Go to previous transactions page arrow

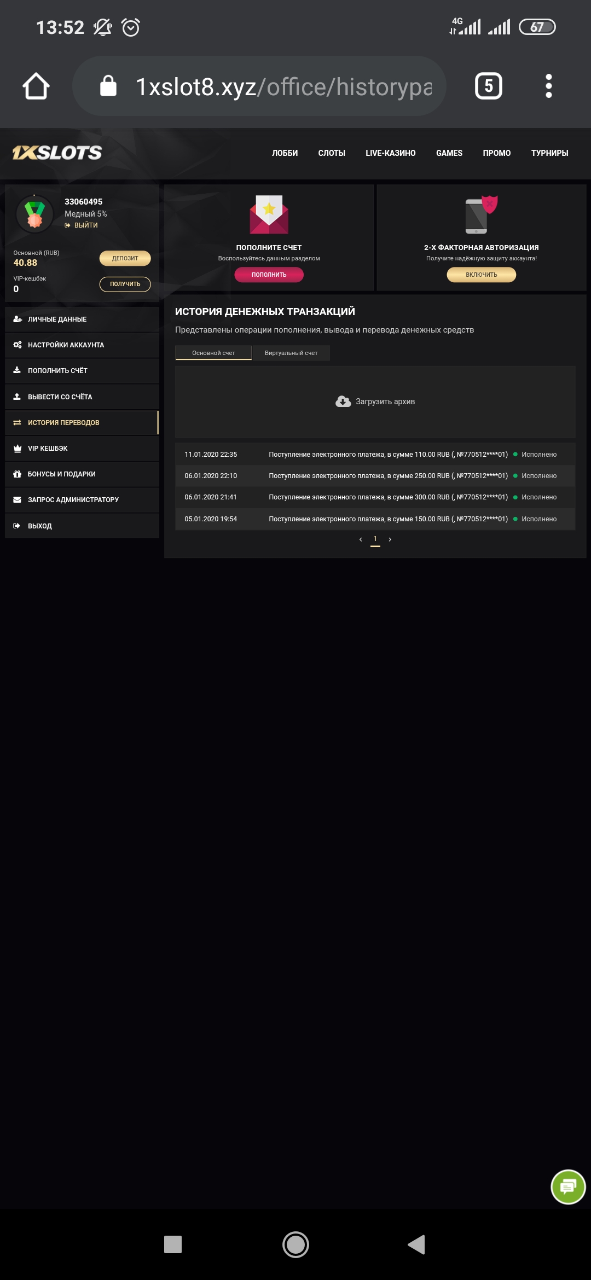(x=361, y=539)
